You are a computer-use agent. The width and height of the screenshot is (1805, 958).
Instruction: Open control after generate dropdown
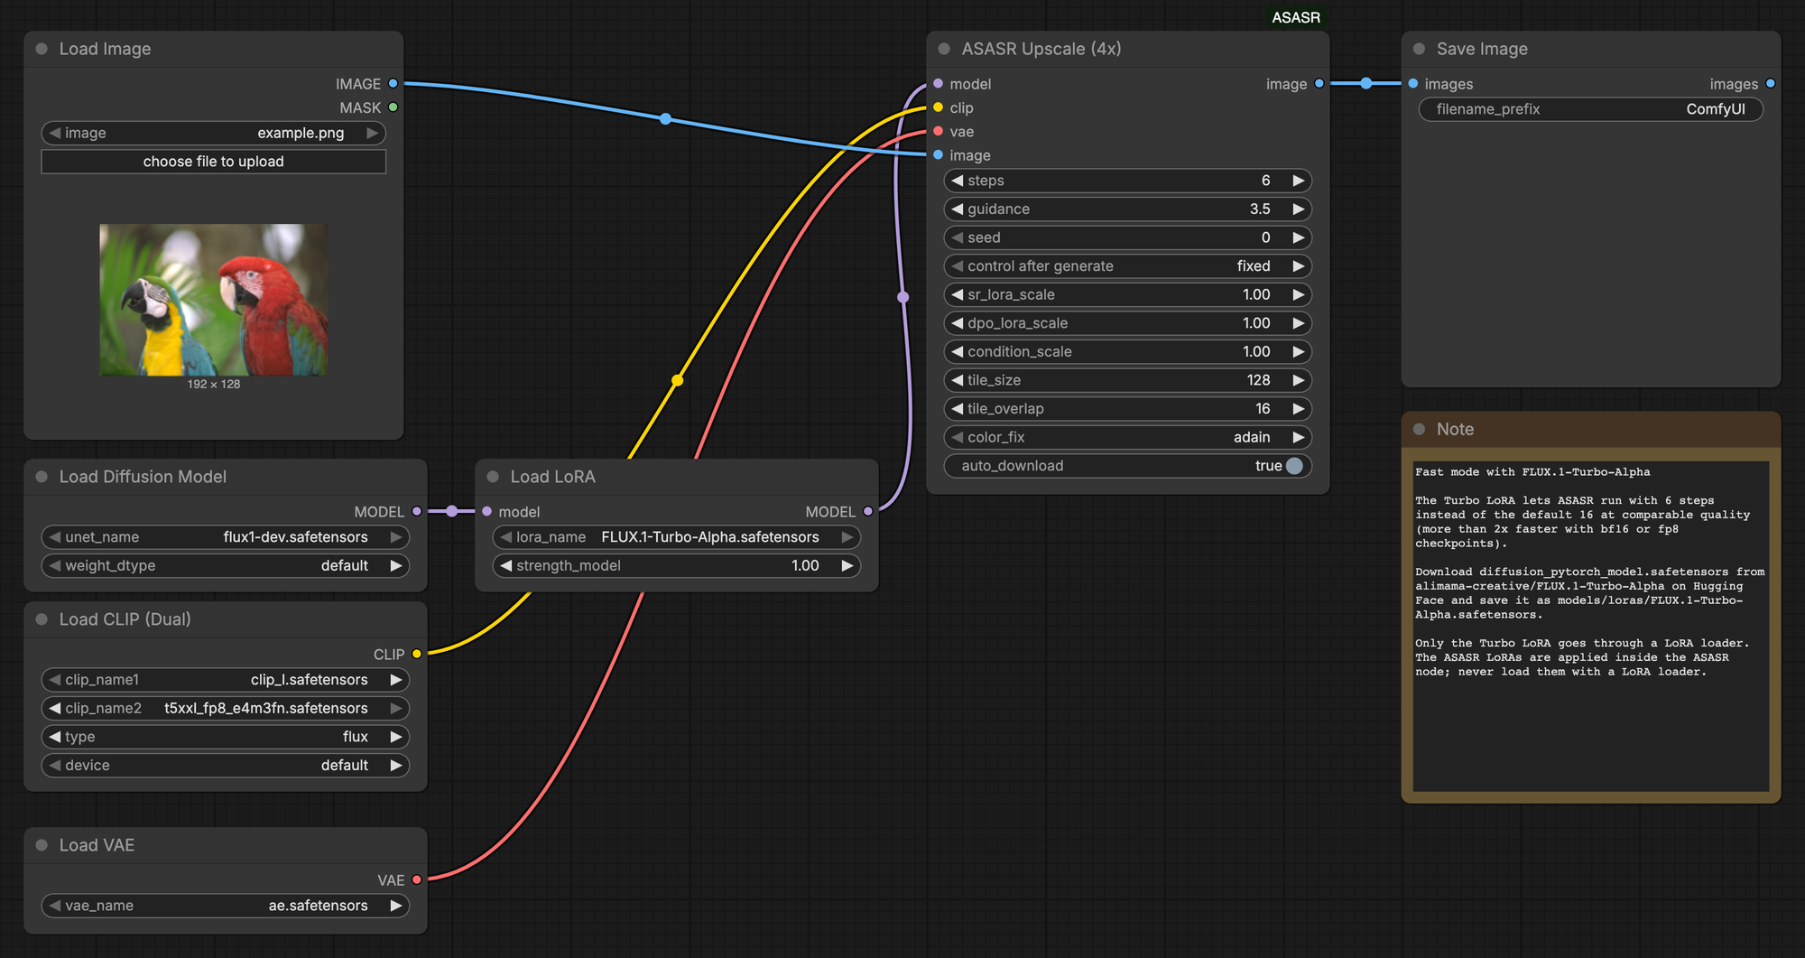pos(1128,266)
